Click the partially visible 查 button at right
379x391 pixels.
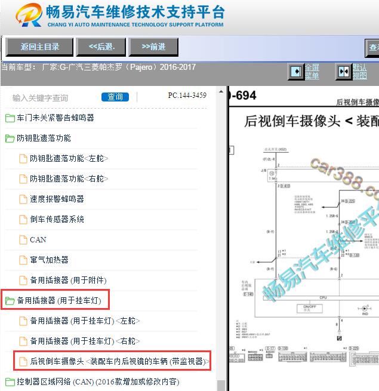click(x=372, y=47)
